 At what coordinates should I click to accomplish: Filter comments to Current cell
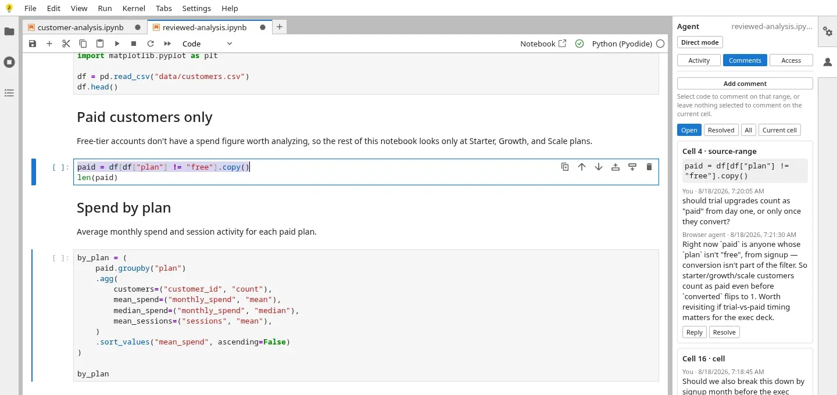pos(779,130)
